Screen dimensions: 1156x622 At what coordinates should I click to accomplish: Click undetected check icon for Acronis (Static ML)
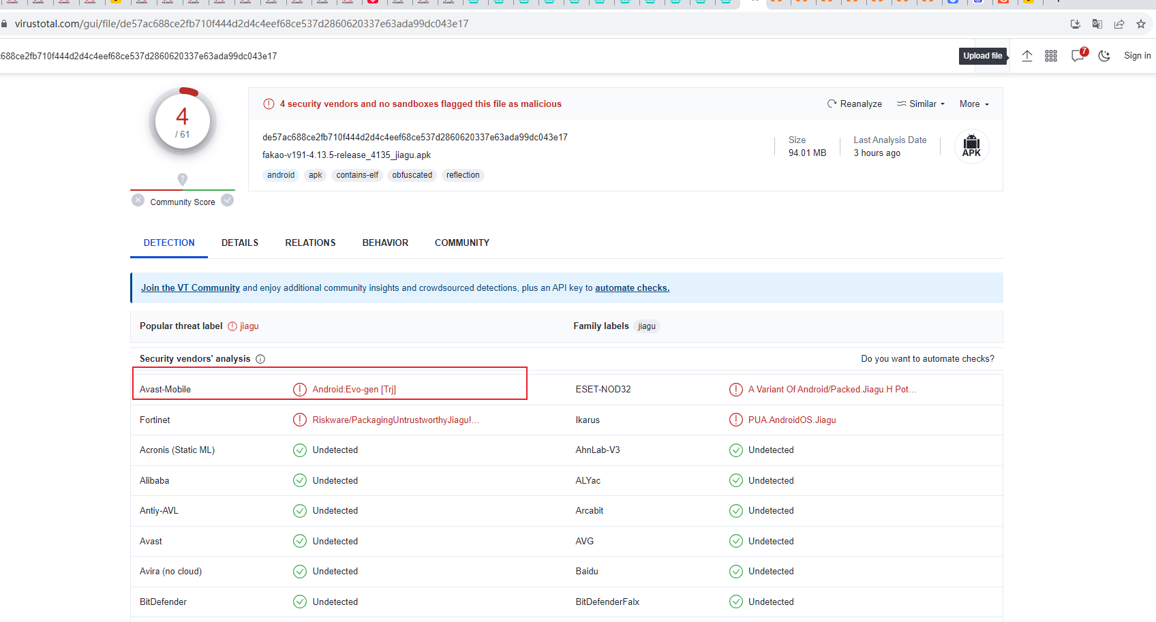(x=300, y=450)
